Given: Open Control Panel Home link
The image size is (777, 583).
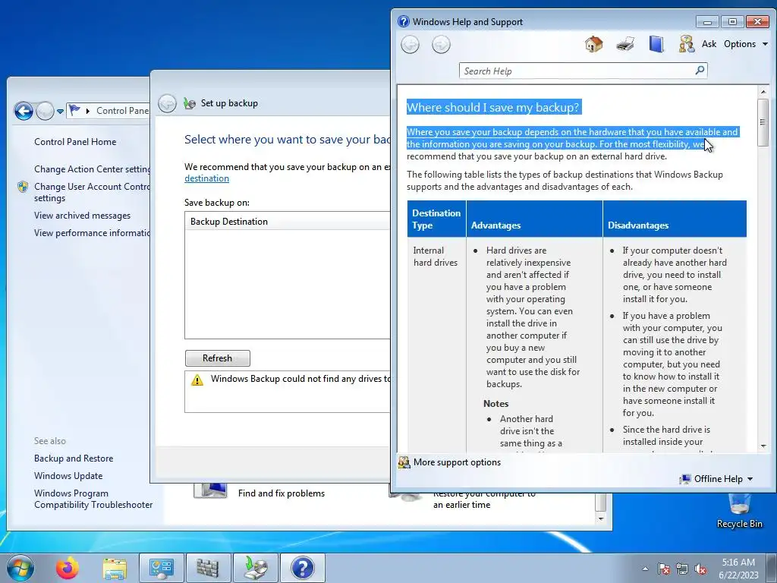Looking at the screenshot, I should (x=75, y=142).
